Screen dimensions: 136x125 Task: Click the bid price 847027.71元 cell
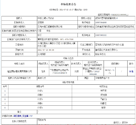[x=110, y=71]
